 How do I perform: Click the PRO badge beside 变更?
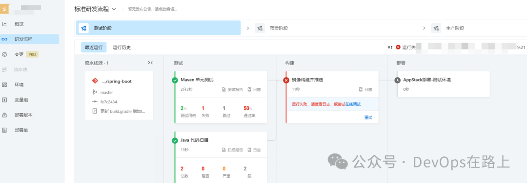(x=32, y=54)
